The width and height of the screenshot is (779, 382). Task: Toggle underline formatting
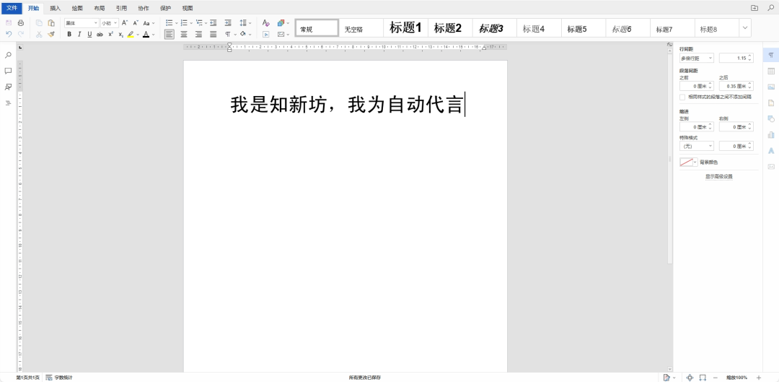89,35
